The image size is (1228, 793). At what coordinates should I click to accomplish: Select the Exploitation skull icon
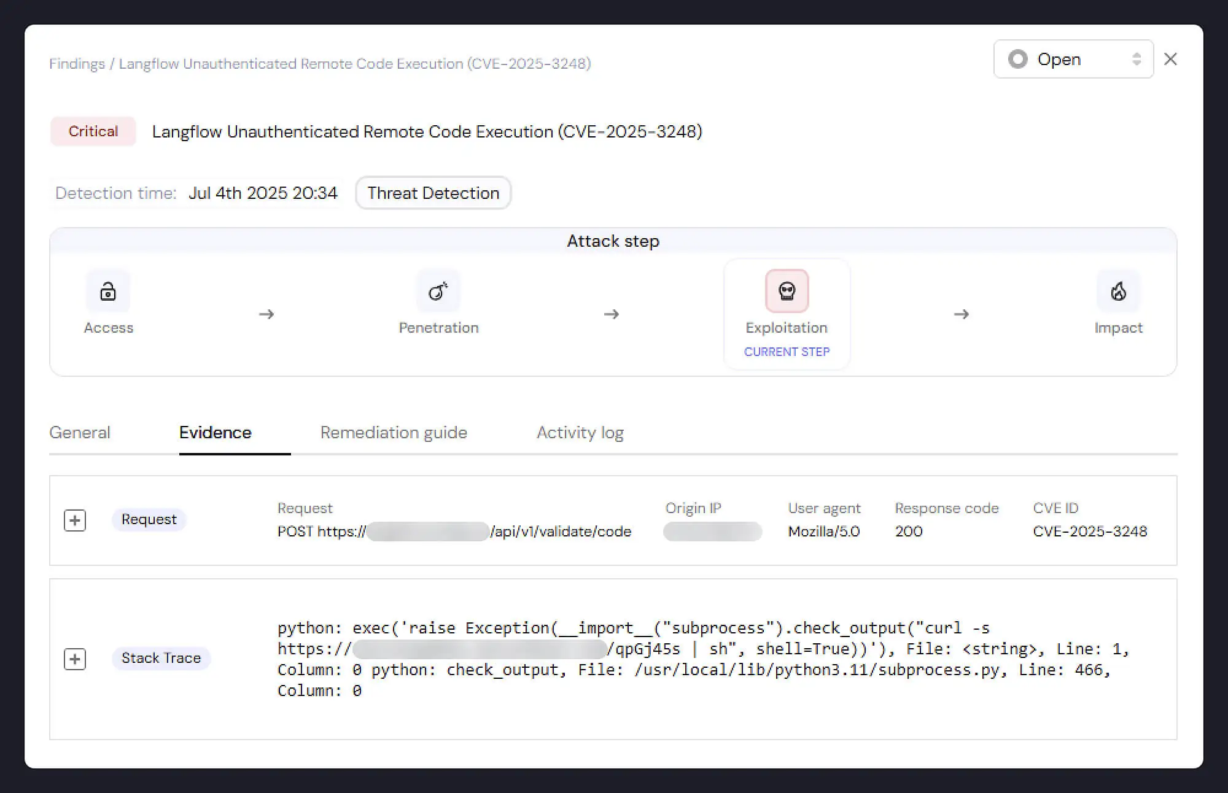pos(787,291)
